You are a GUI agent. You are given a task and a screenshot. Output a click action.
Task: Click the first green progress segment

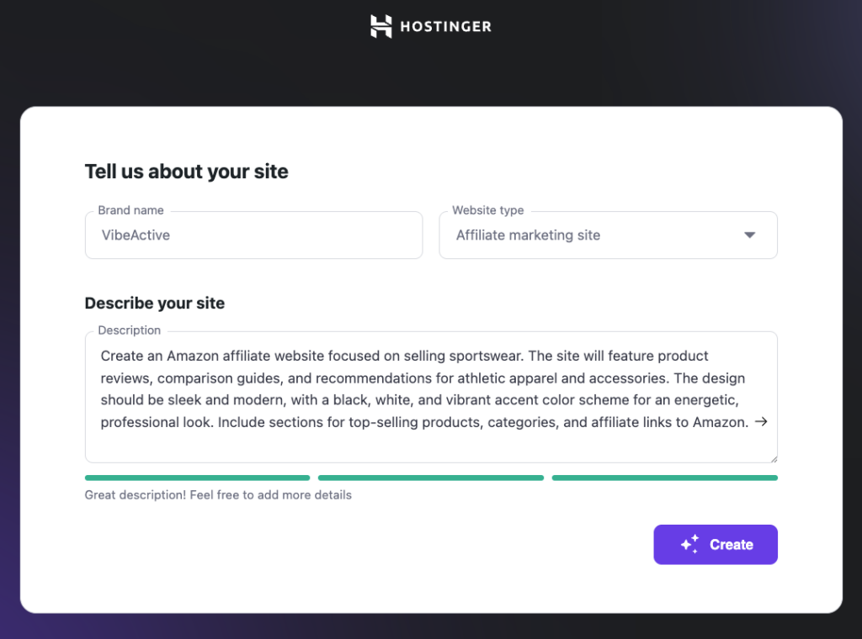tap(197, 478)
